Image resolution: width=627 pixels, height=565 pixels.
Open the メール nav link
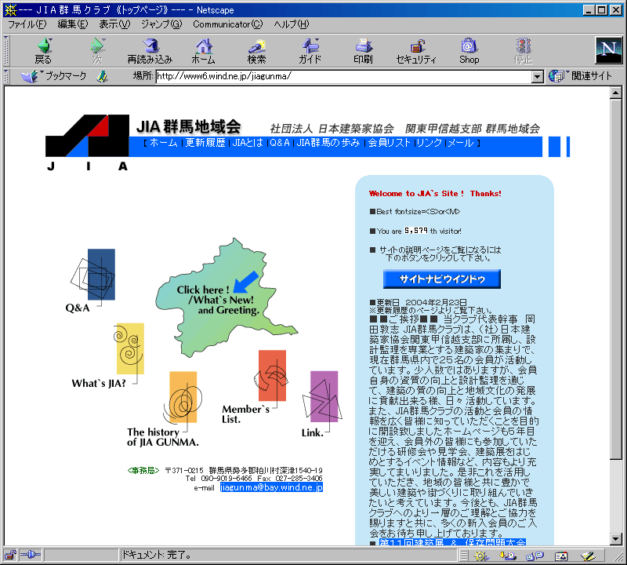tap(461, 143)
